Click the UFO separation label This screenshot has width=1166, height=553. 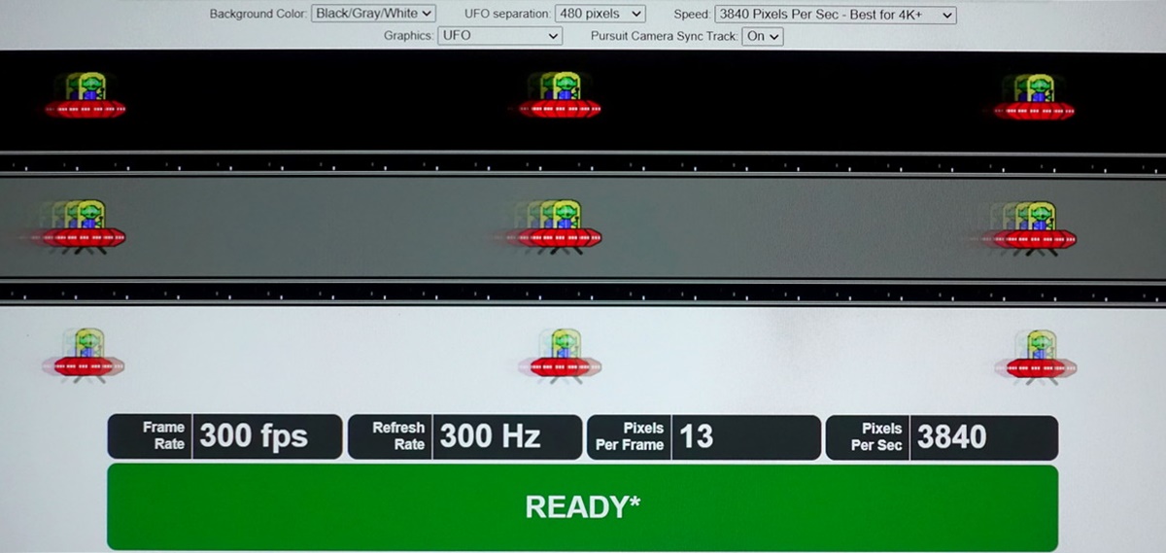pyautogui.click(x=507, y=15)
